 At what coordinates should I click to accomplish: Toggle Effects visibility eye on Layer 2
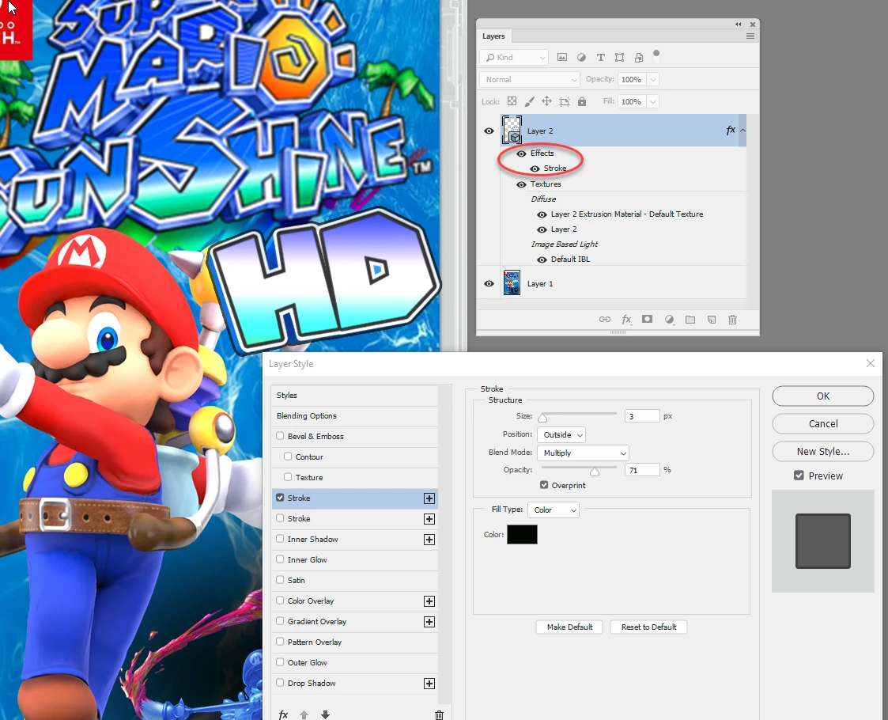(x=522, y=153)
